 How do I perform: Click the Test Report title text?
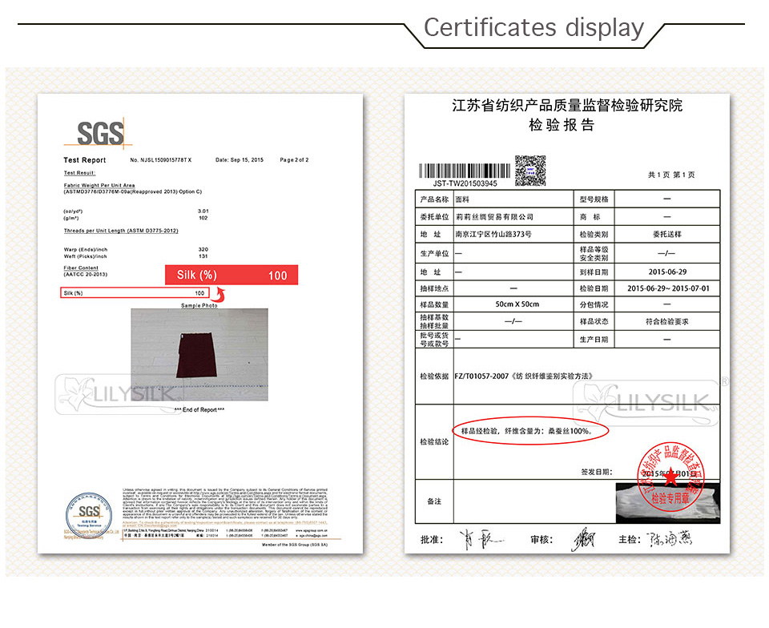tap(85, 160)
